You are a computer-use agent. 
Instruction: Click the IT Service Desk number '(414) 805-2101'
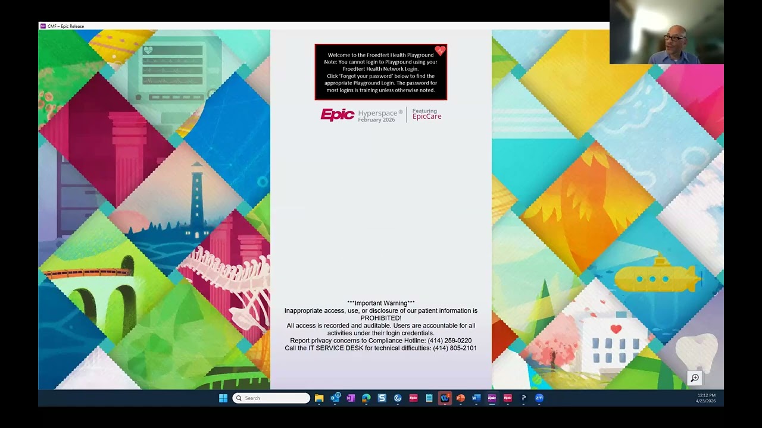pyautogui.click(x=455, y=348)
